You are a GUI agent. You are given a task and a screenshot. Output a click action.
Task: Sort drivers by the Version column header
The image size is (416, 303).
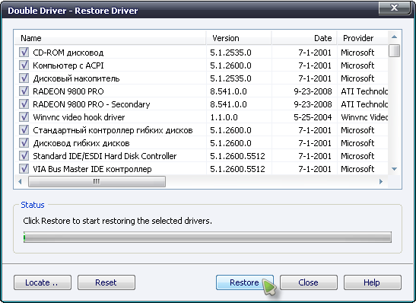[239, 38]
